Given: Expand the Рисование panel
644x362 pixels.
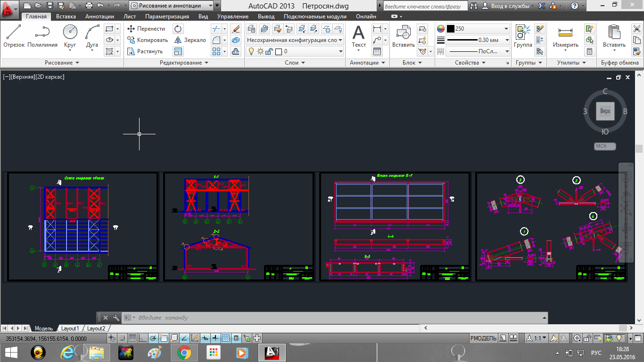Looking at the screenshot, I should pyautogui.click(x=62, y=63).
